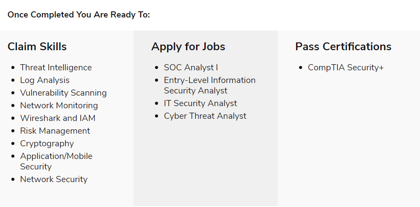This screenshot has width=420, height=207.
Task: Select the Network Monitoring skill
Action: 59,106
